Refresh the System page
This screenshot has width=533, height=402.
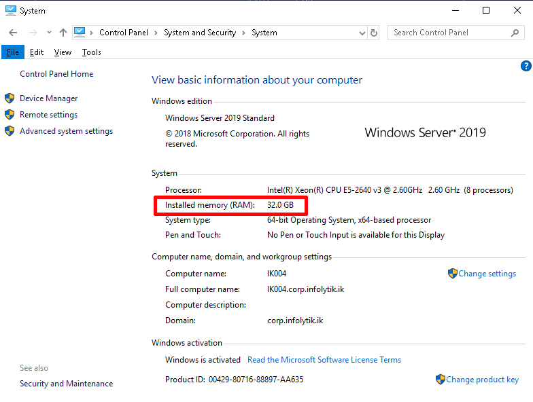[x=374, y=33]
